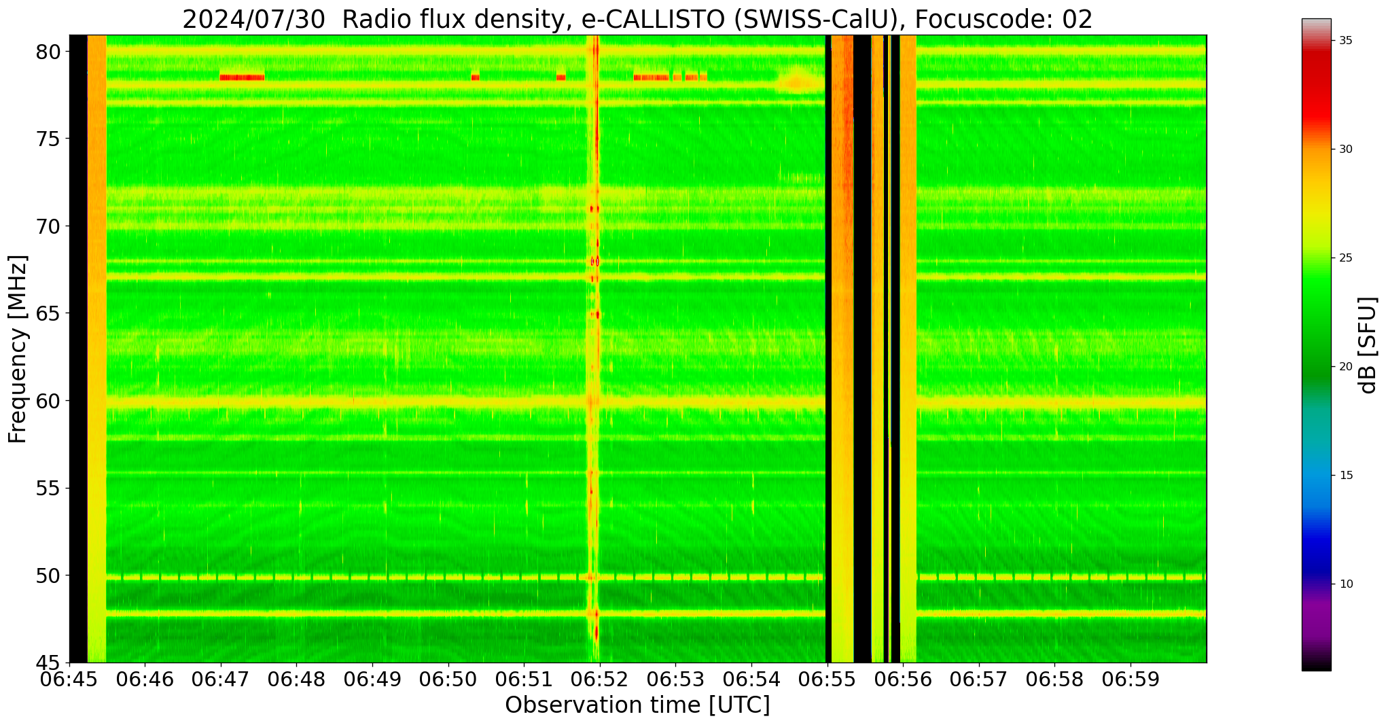
Task: Click the colorbar tick label 10
Action: click(1346, 584)
